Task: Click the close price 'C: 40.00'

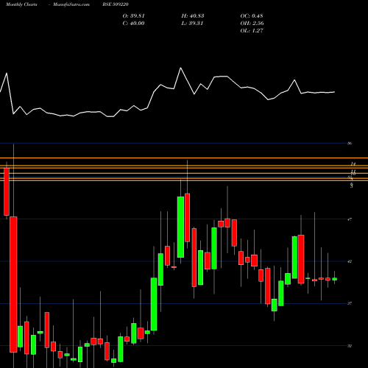Action: pyautogui.click(x=134, y=24)
